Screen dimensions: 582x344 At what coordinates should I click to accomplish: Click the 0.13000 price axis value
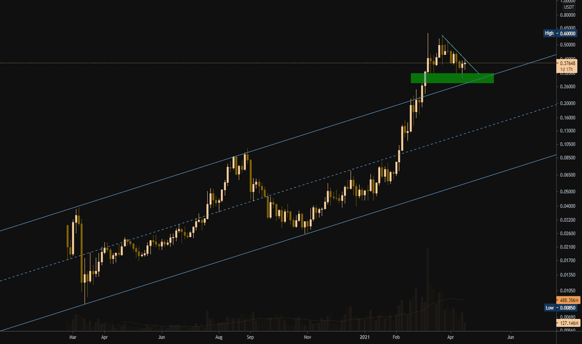[568, 131]
